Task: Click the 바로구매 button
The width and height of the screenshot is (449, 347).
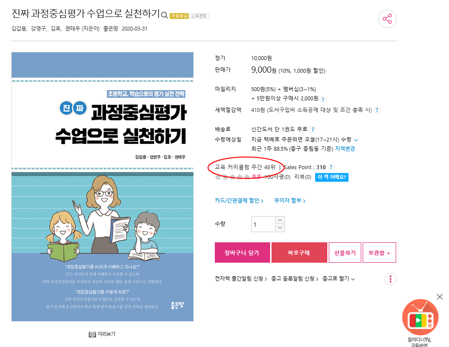Action: tap(299, 252)
